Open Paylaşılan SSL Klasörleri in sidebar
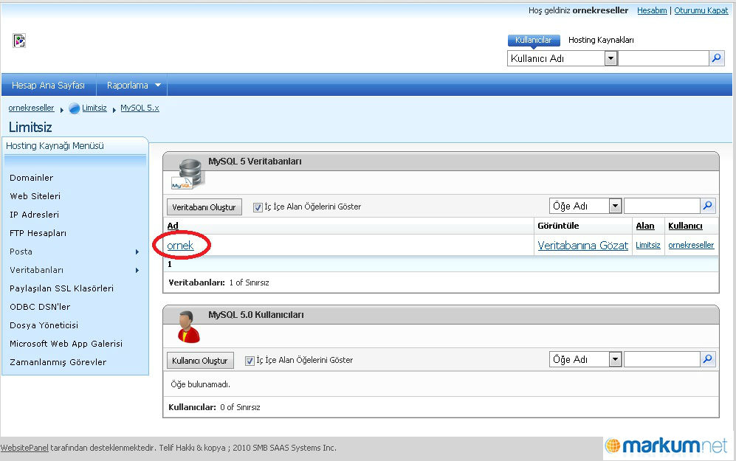Image resolution: width=736 pixels, height=461 pixels. pyautogui.click(x=61, y=288)
